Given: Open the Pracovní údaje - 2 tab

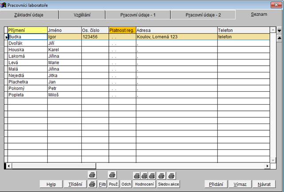Looking at the screenshot, I should 203,15.
